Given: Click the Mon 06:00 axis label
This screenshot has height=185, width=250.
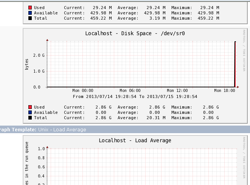Looking at the screenshot, I should (x=130, y=90).
